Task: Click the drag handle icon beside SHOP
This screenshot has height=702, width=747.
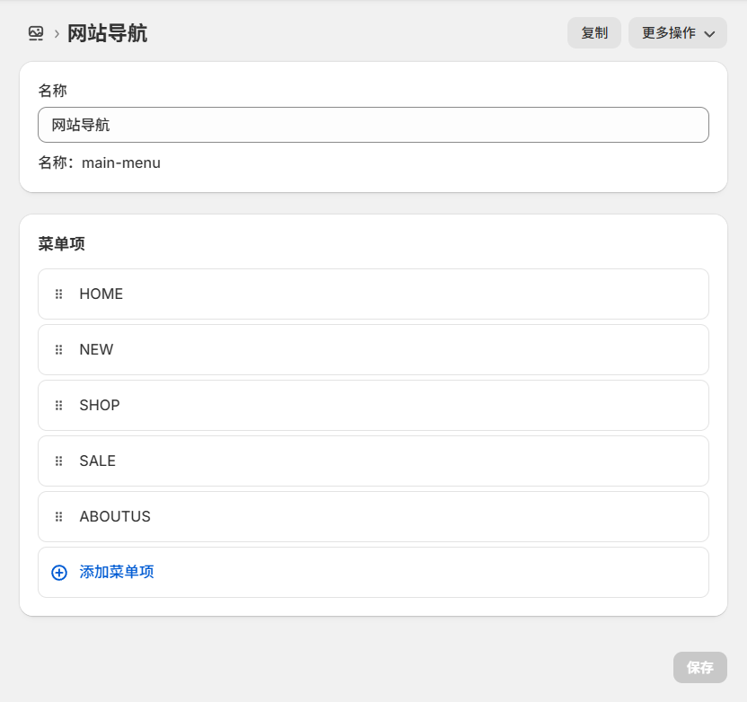Action: tap(57, 405)
